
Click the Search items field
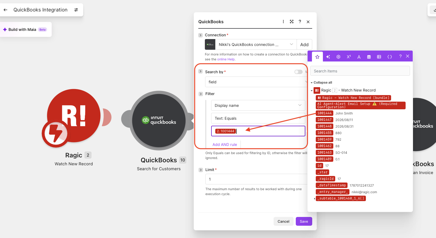[x=360, y=71]
